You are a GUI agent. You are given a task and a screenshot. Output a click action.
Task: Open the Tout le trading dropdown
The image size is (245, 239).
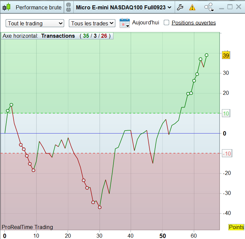coord(35,23)
